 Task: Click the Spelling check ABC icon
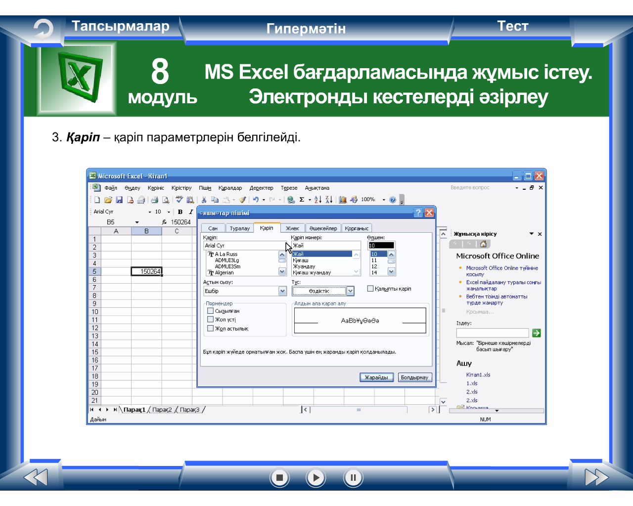point(179,200)
